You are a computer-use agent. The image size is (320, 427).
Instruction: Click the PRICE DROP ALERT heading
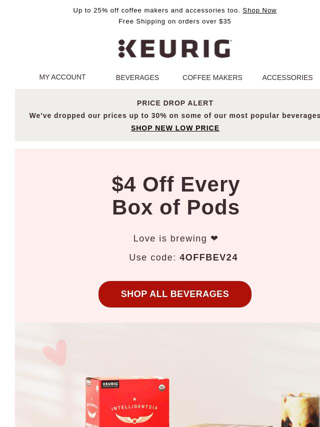click(x=175, y=103)
